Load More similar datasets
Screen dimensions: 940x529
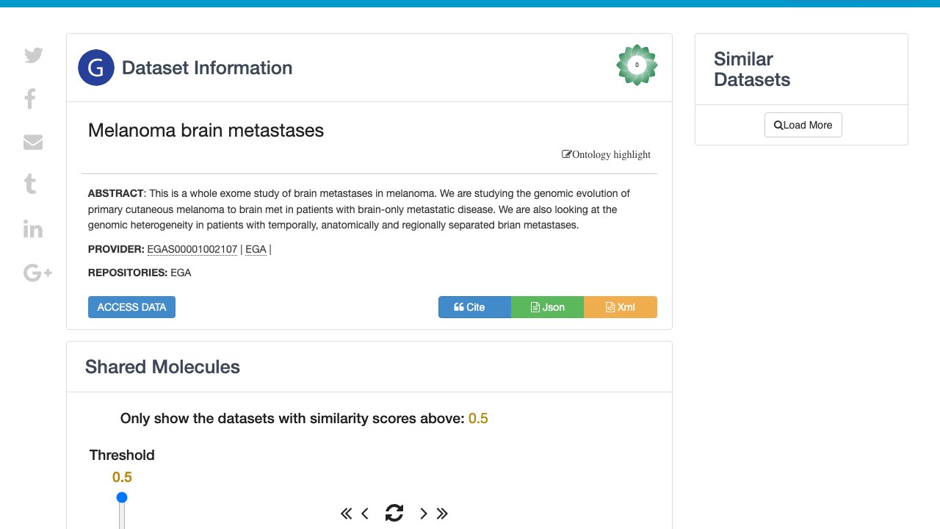pyautogui.click(x=803, y=125)
